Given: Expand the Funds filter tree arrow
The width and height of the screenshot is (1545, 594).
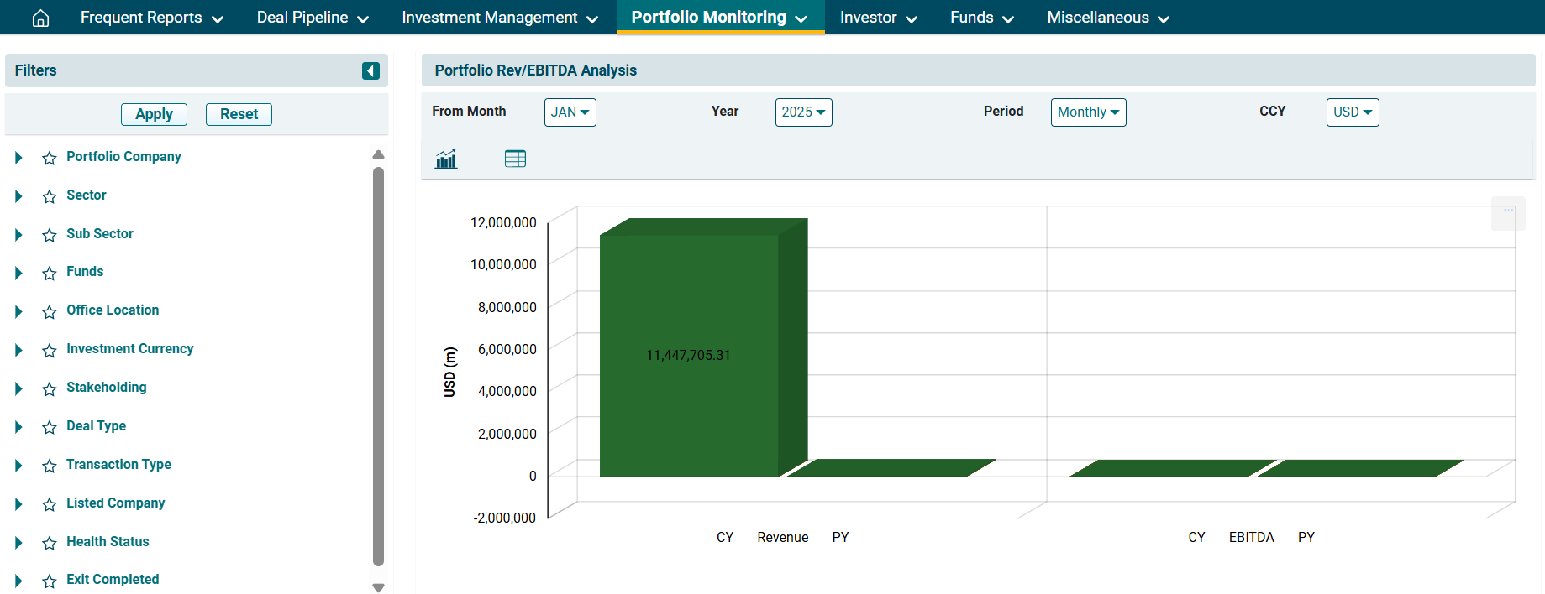Looking at the screenshot, I should pyautogui.click(x=18, y=273).
